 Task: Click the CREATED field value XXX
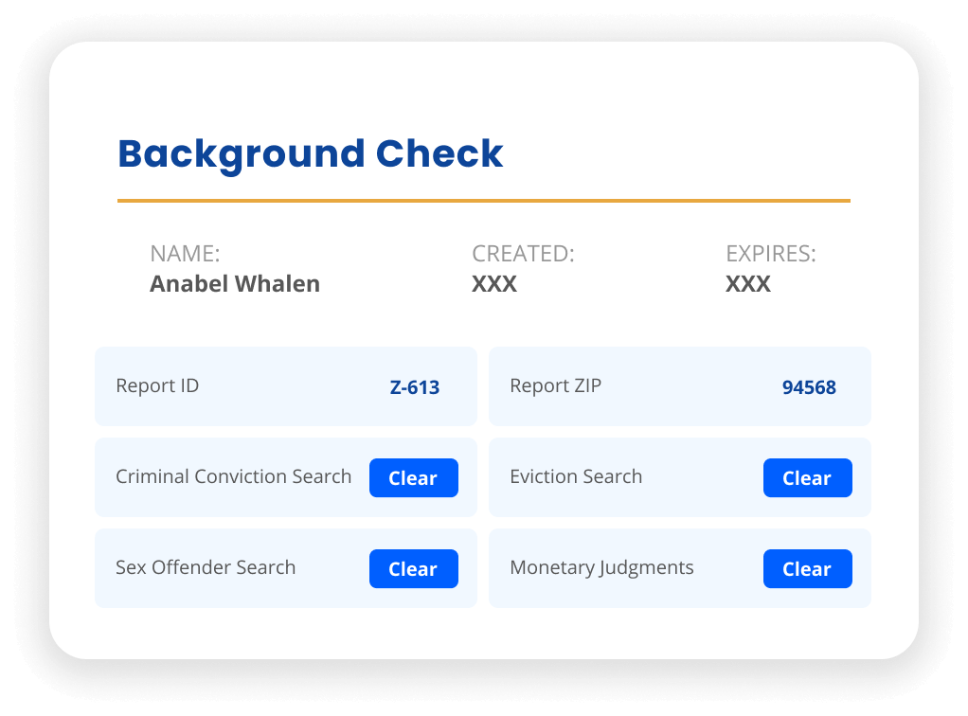pyautogui.click(x=495, y=283)
